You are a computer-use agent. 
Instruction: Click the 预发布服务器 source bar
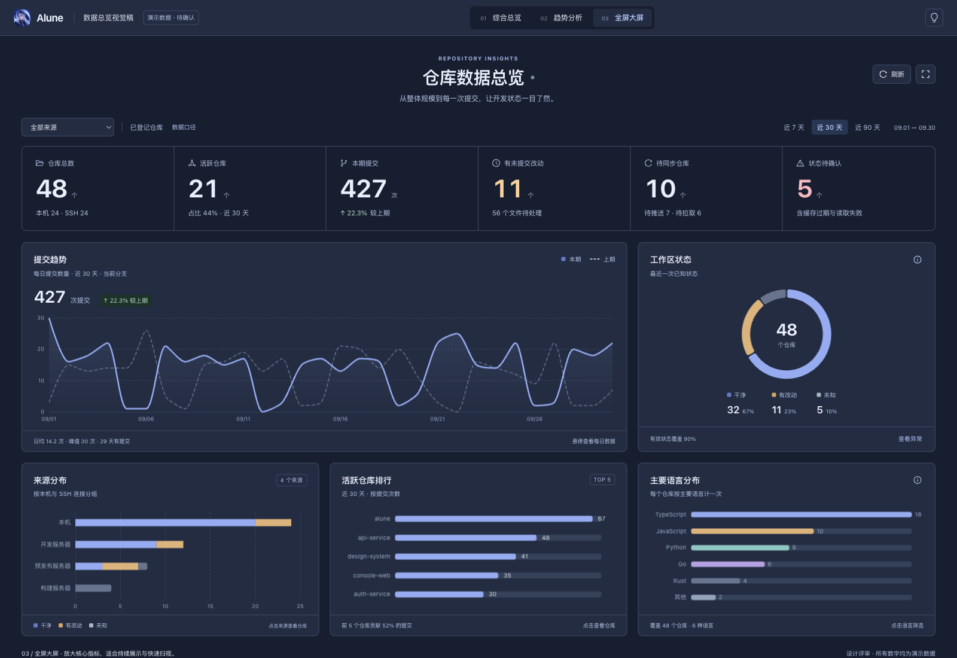click(111, 566)
